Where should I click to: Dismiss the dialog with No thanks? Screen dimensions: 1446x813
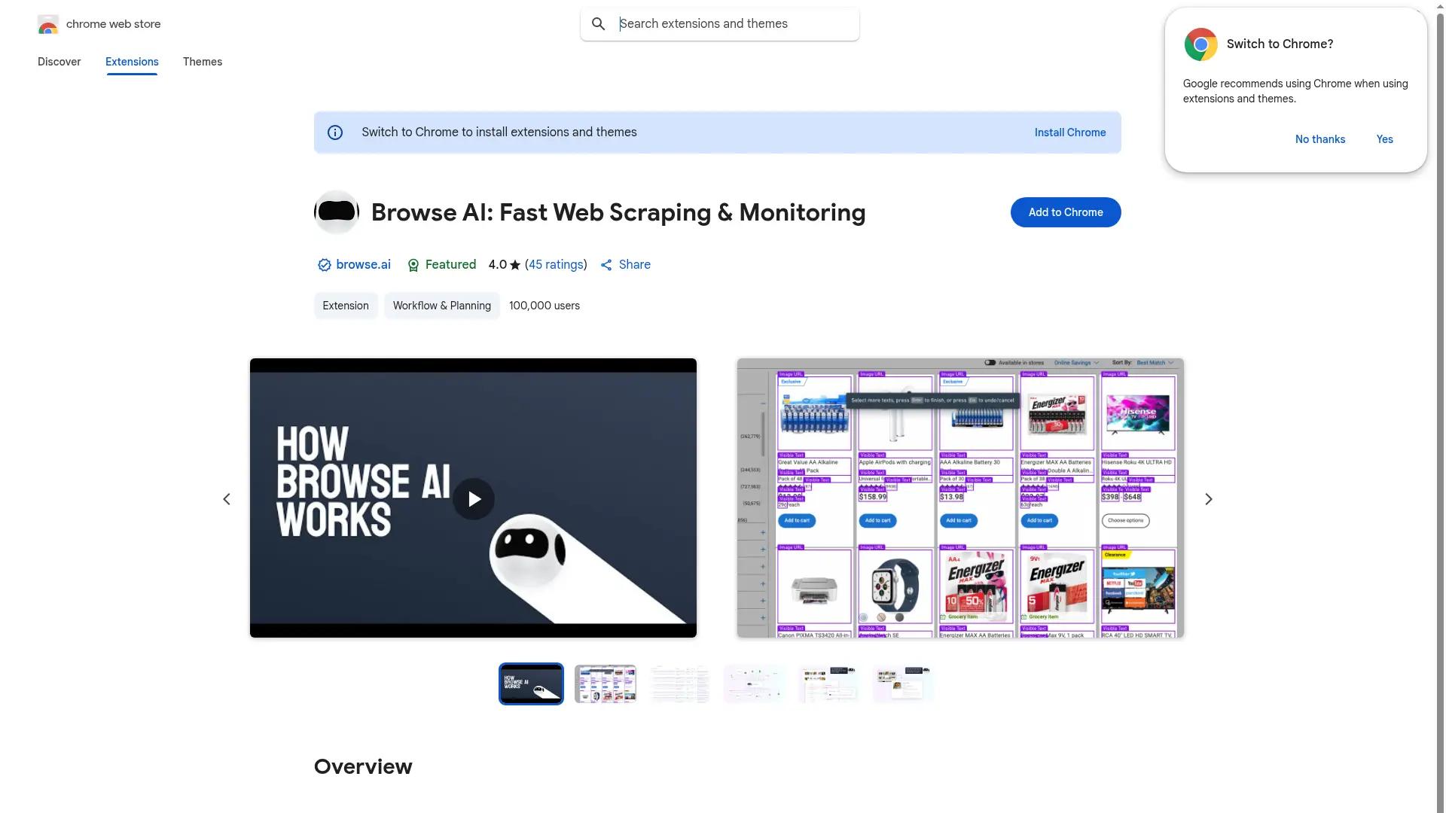click(x=1319, y=139)
